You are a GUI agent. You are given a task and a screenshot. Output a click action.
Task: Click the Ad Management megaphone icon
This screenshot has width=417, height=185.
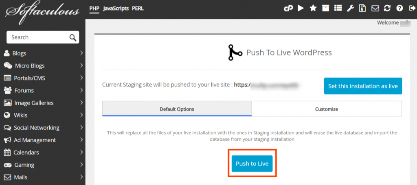(x=7, y=140)
